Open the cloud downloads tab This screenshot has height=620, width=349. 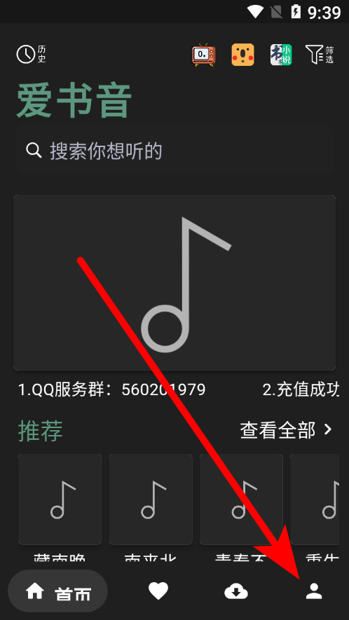pyautogui.click(x=236, y=591)
